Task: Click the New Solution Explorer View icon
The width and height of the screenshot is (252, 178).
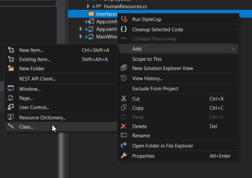Action: pos(124,68)
